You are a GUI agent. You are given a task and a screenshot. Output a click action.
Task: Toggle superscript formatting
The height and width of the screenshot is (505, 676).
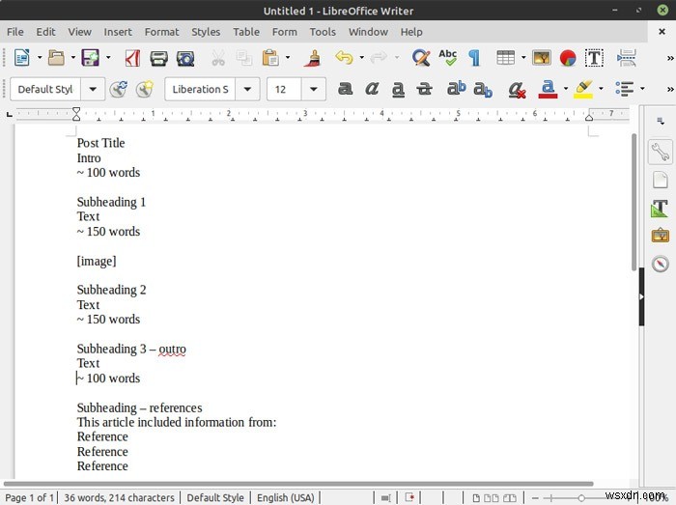(x=457, y=88)
